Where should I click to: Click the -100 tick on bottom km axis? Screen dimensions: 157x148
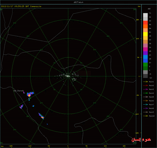(29, 146)
